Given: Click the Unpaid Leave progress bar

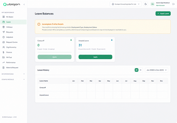Looking at the screenshot, I should (x=95, y=52).
